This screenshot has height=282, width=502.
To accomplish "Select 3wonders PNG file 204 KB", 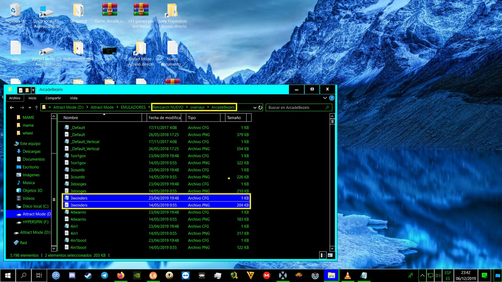I will [157, 205].
